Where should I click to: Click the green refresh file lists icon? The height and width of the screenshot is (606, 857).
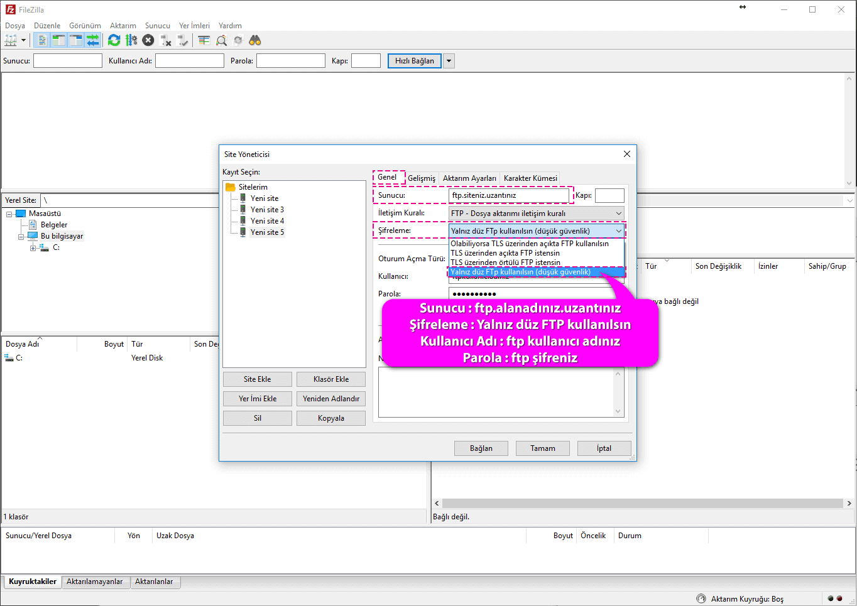(114, 40)
